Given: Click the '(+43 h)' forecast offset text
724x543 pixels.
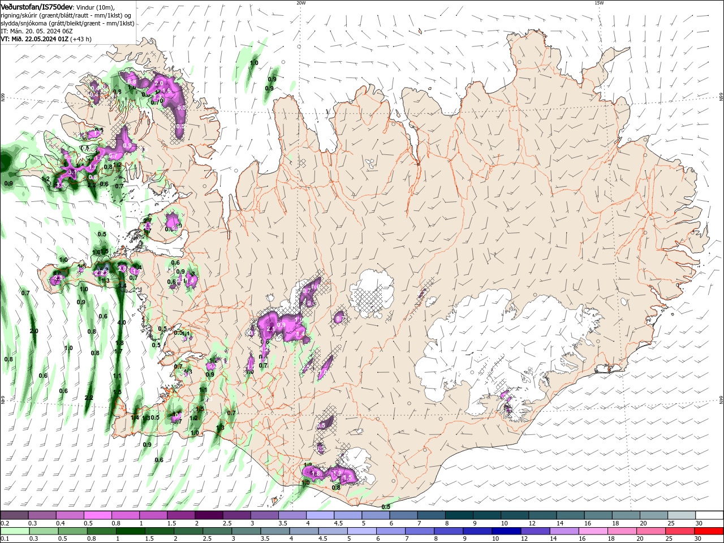Looking at the screenshot, I should point(81,39).
